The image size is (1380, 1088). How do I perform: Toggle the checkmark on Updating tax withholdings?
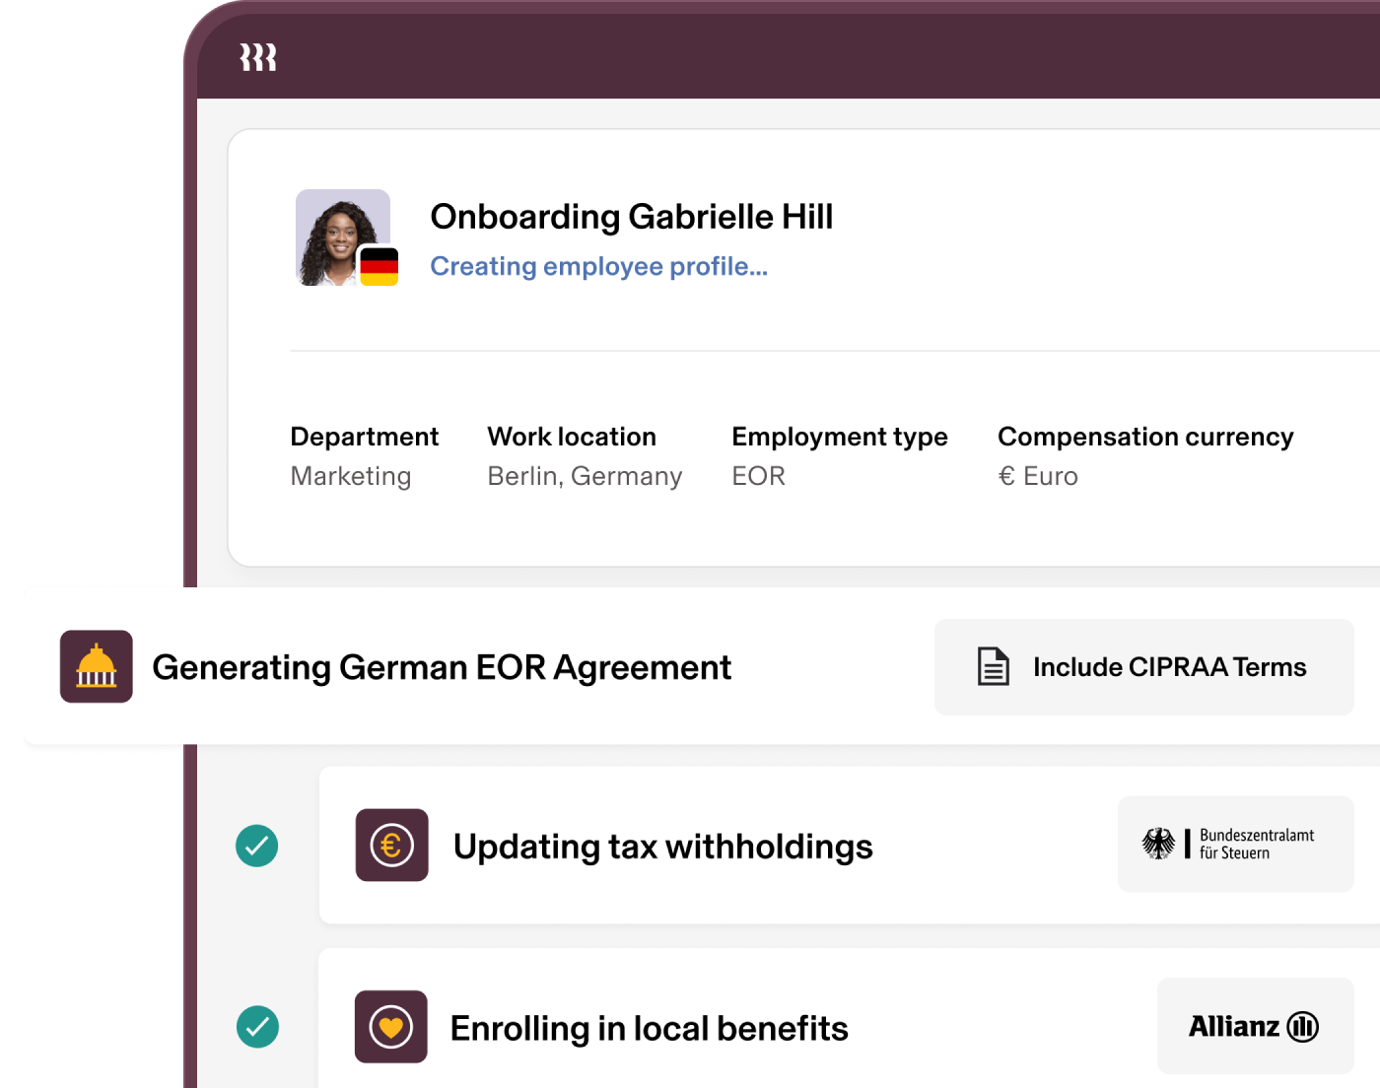pos(258,846)
